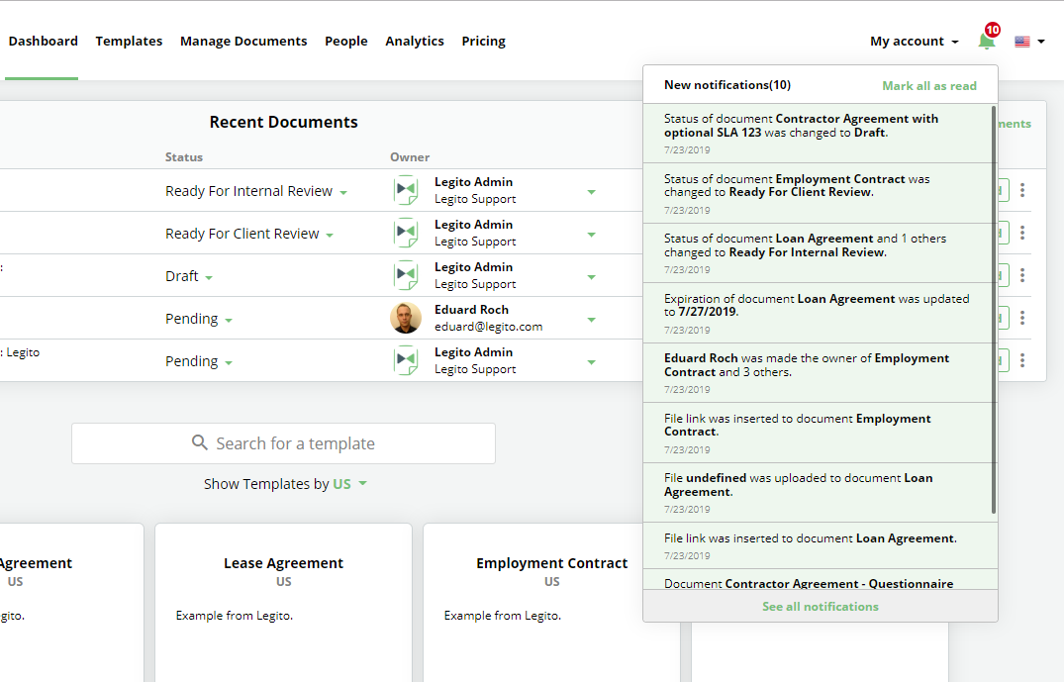
Task: Open the Loan Agreement expiration updated notification
Action: click(x=817, y=313)
